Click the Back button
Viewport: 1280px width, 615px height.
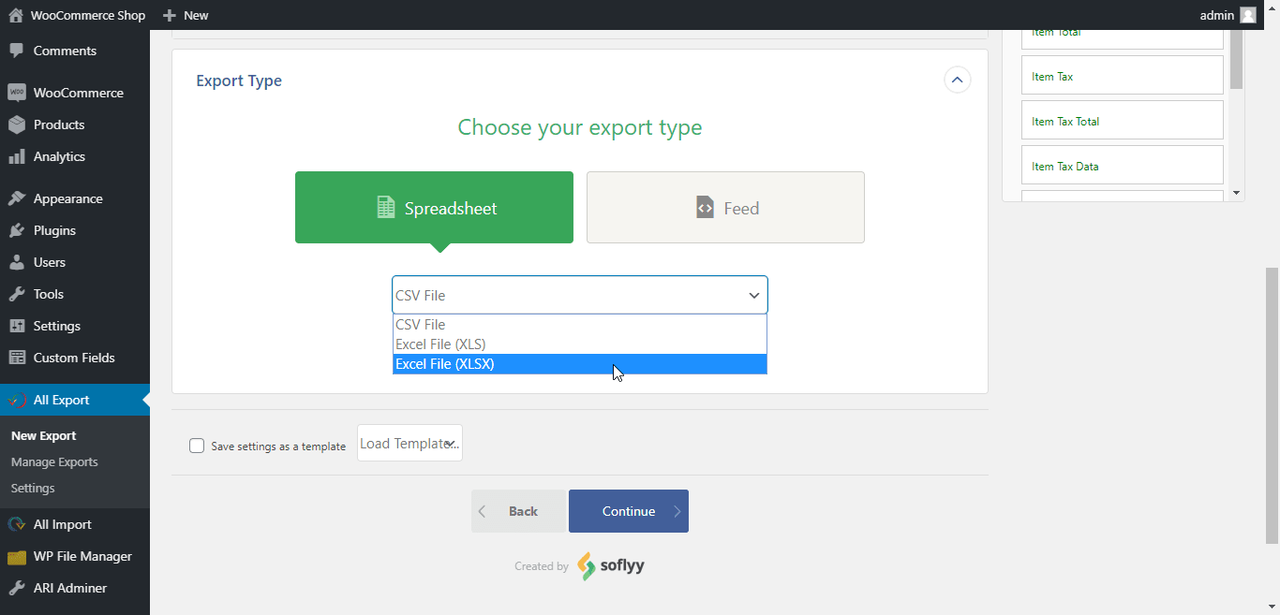coord(518,511)
